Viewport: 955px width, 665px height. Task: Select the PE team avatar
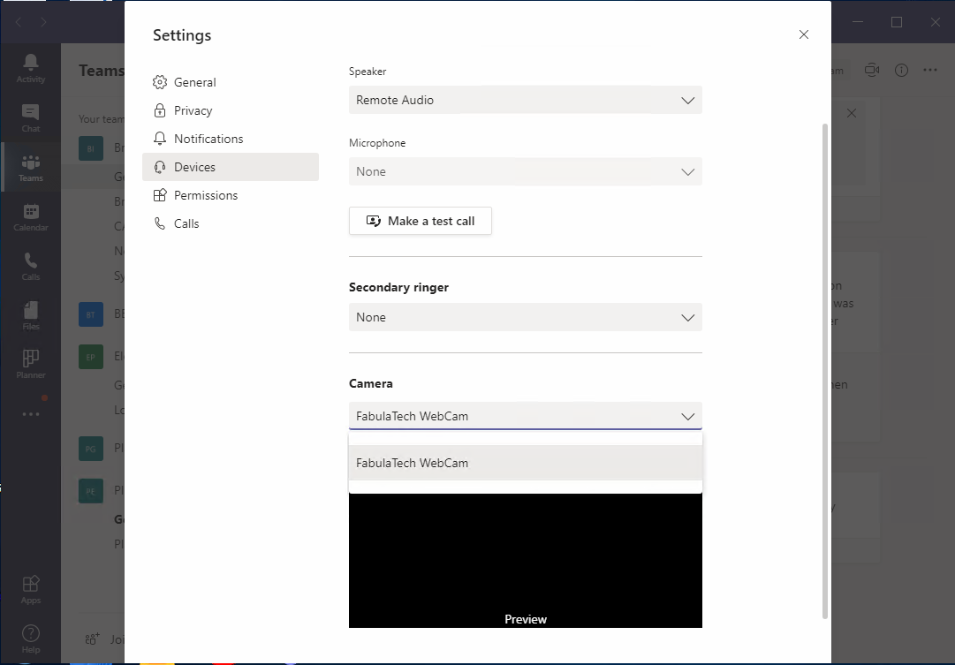(91, 491)
